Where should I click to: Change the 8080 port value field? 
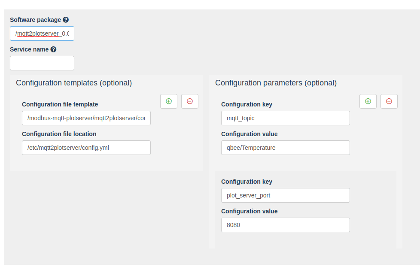click(285, 224)
